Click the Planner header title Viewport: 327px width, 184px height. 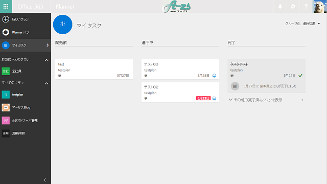[65, 7]
